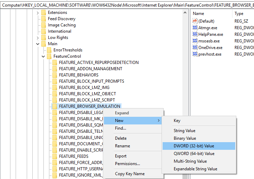Click the ErrorThresholds folder icon
This screenshot has width=254, height=179.
click(49, 50)
